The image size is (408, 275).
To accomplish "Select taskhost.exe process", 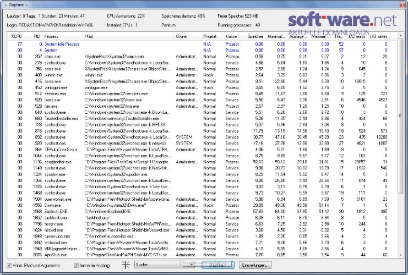I will (x=199, y=218).
